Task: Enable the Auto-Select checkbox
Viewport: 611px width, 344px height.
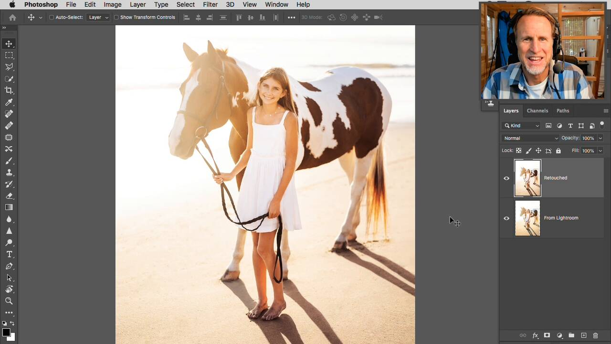Action: (52, 17)
